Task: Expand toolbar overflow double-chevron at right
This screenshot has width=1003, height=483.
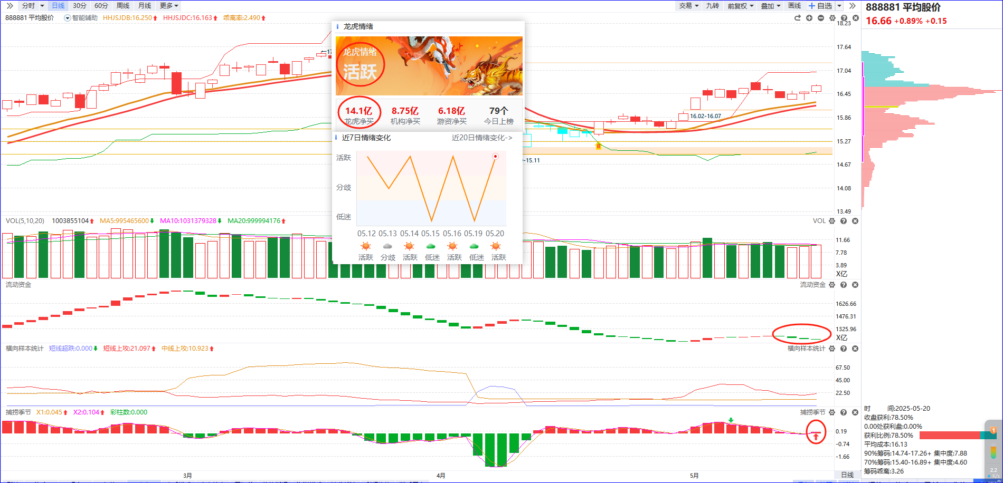Action: pos(852,6)
